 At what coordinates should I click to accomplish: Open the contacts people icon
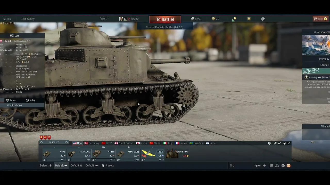point(277,165)
